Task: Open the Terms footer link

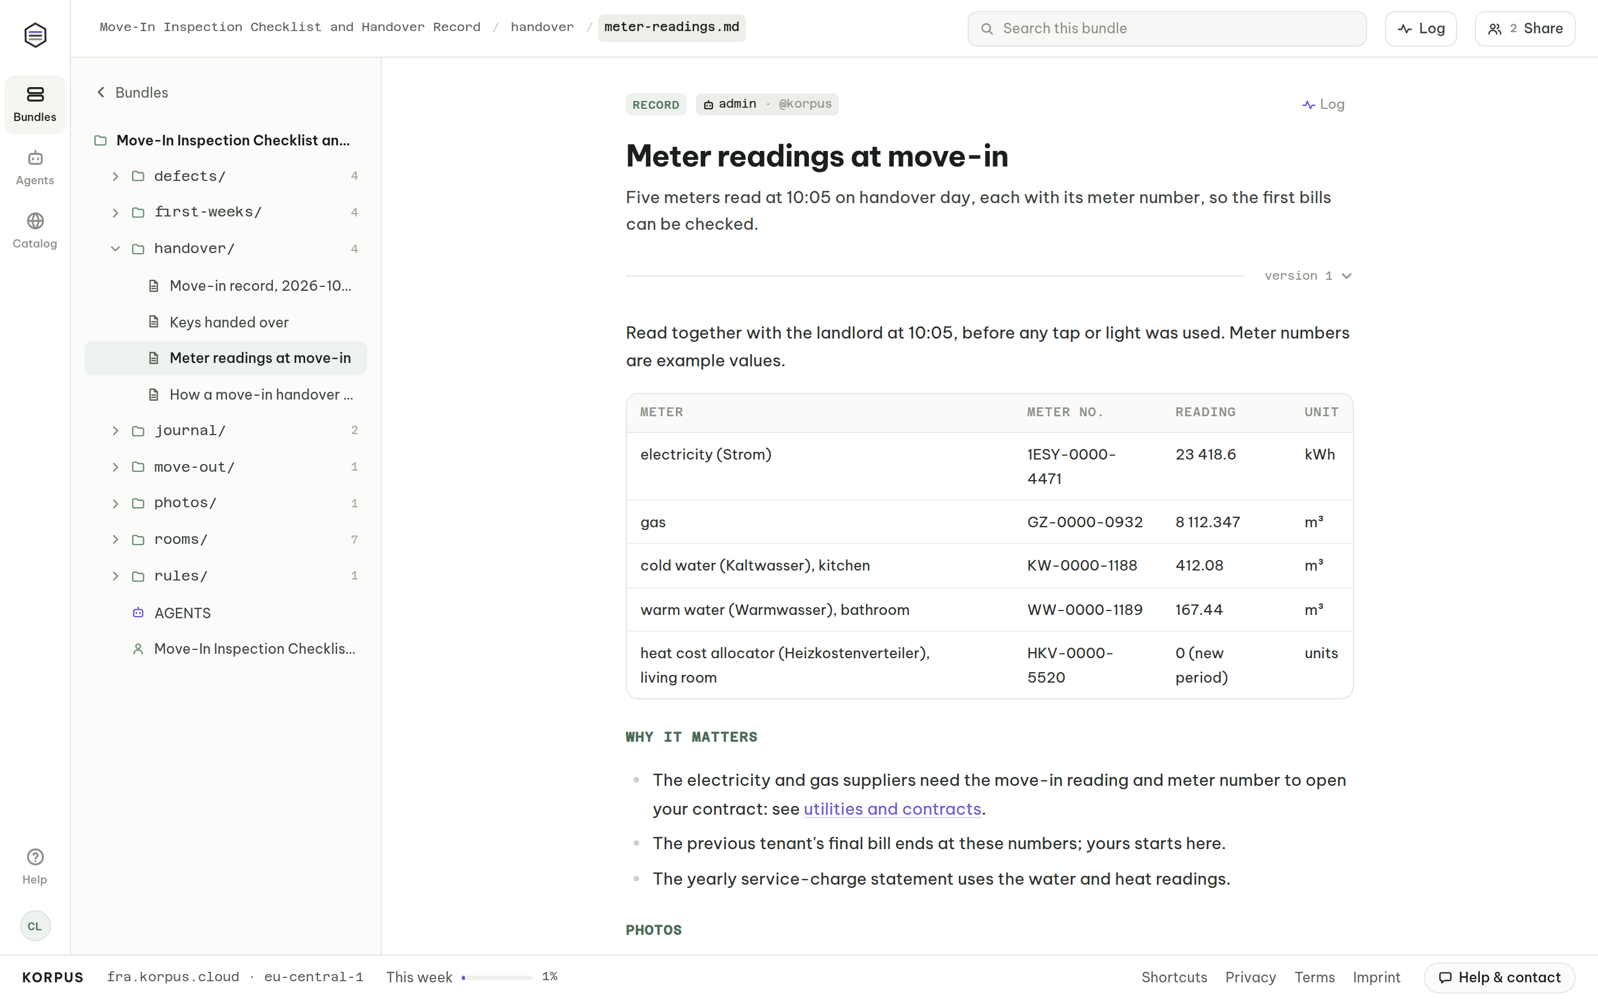Action: (x=1314, y=977)
